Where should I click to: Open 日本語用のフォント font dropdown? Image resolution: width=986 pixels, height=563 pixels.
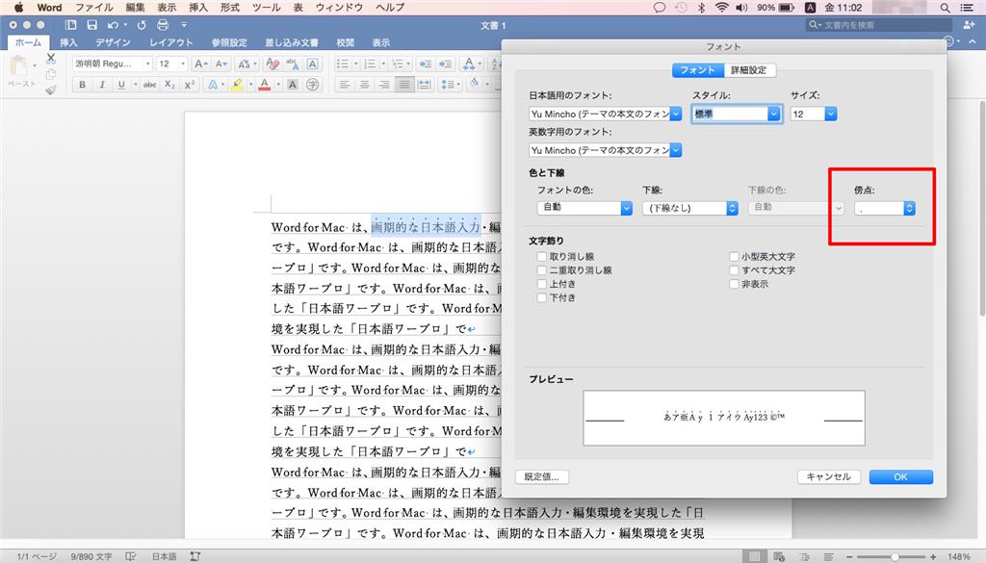click(x=676, y=114)
